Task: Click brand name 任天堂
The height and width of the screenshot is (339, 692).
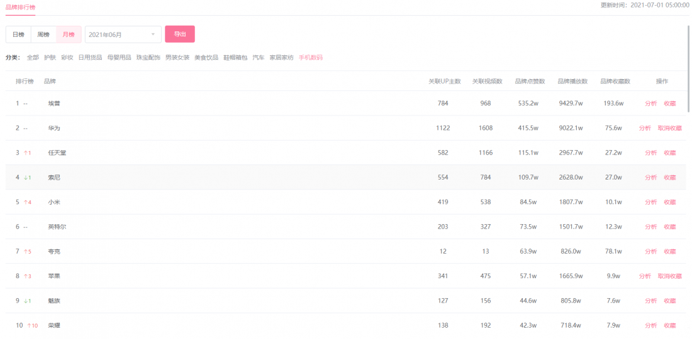Action: 57,153
